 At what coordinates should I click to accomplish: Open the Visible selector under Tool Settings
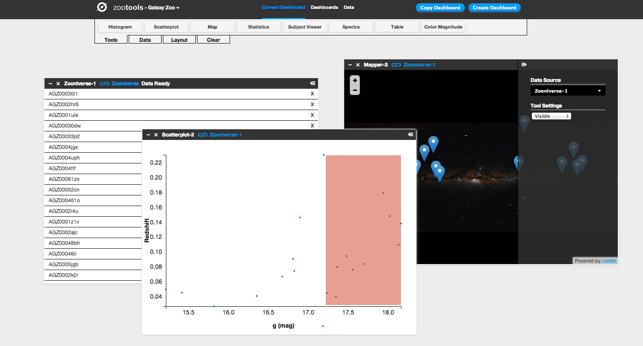551,116
